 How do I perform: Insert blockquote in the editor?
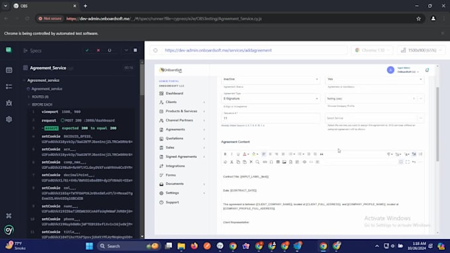[322, 154]
